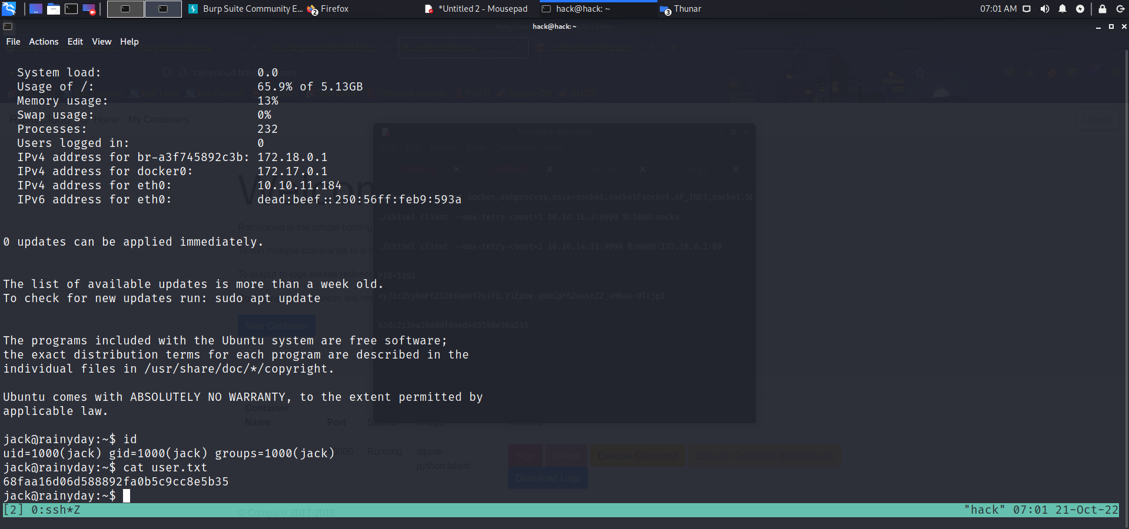Open the terminal Help menu
Screen dimensions: 1129x529
pyautogui.click(x=129, y=42)
